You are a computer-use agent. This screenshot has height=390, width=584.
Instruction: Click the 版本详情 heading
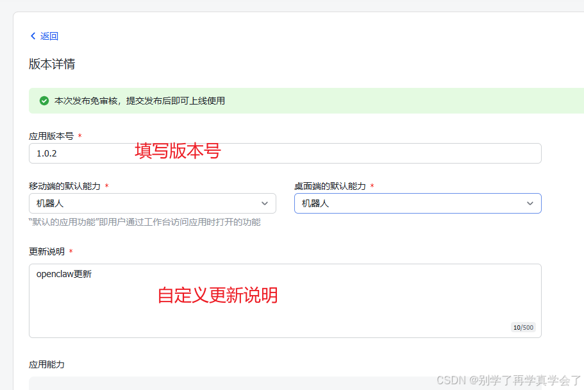(x=52, y=64)
